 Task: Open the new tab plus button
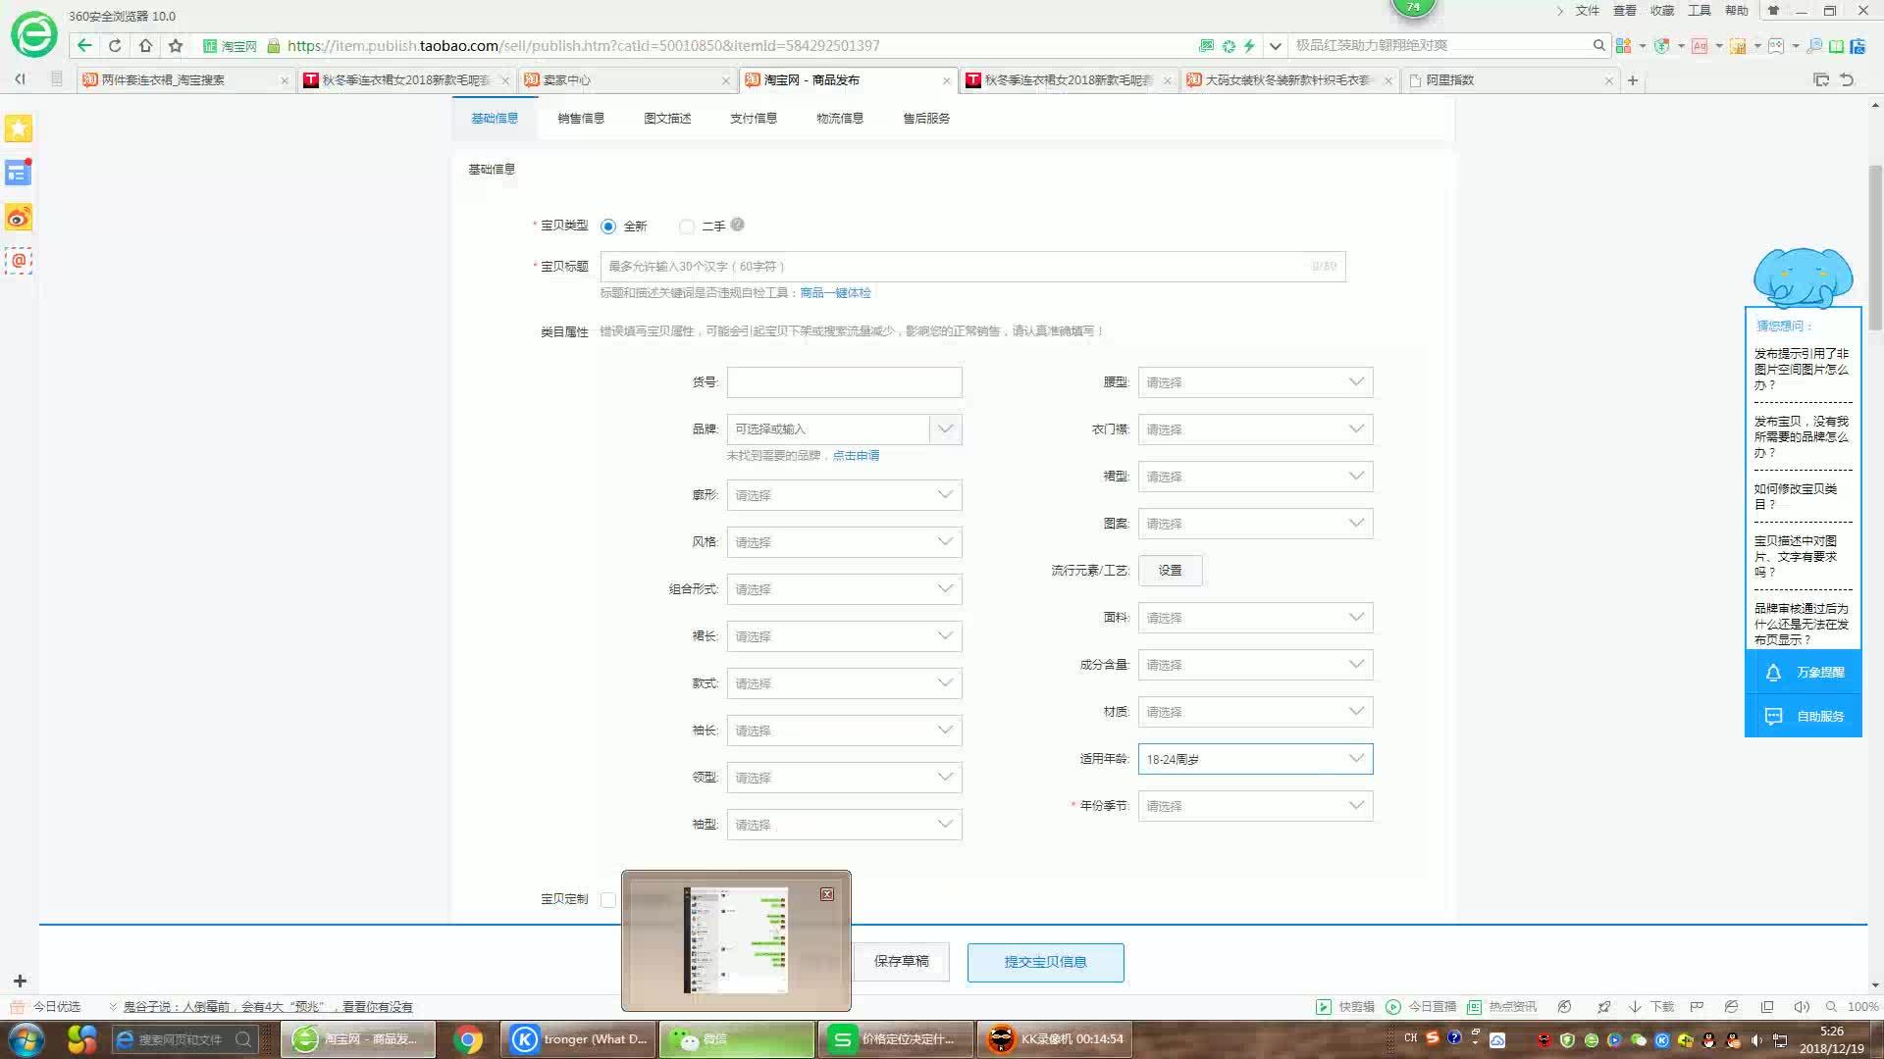[x=1633, y=80]
